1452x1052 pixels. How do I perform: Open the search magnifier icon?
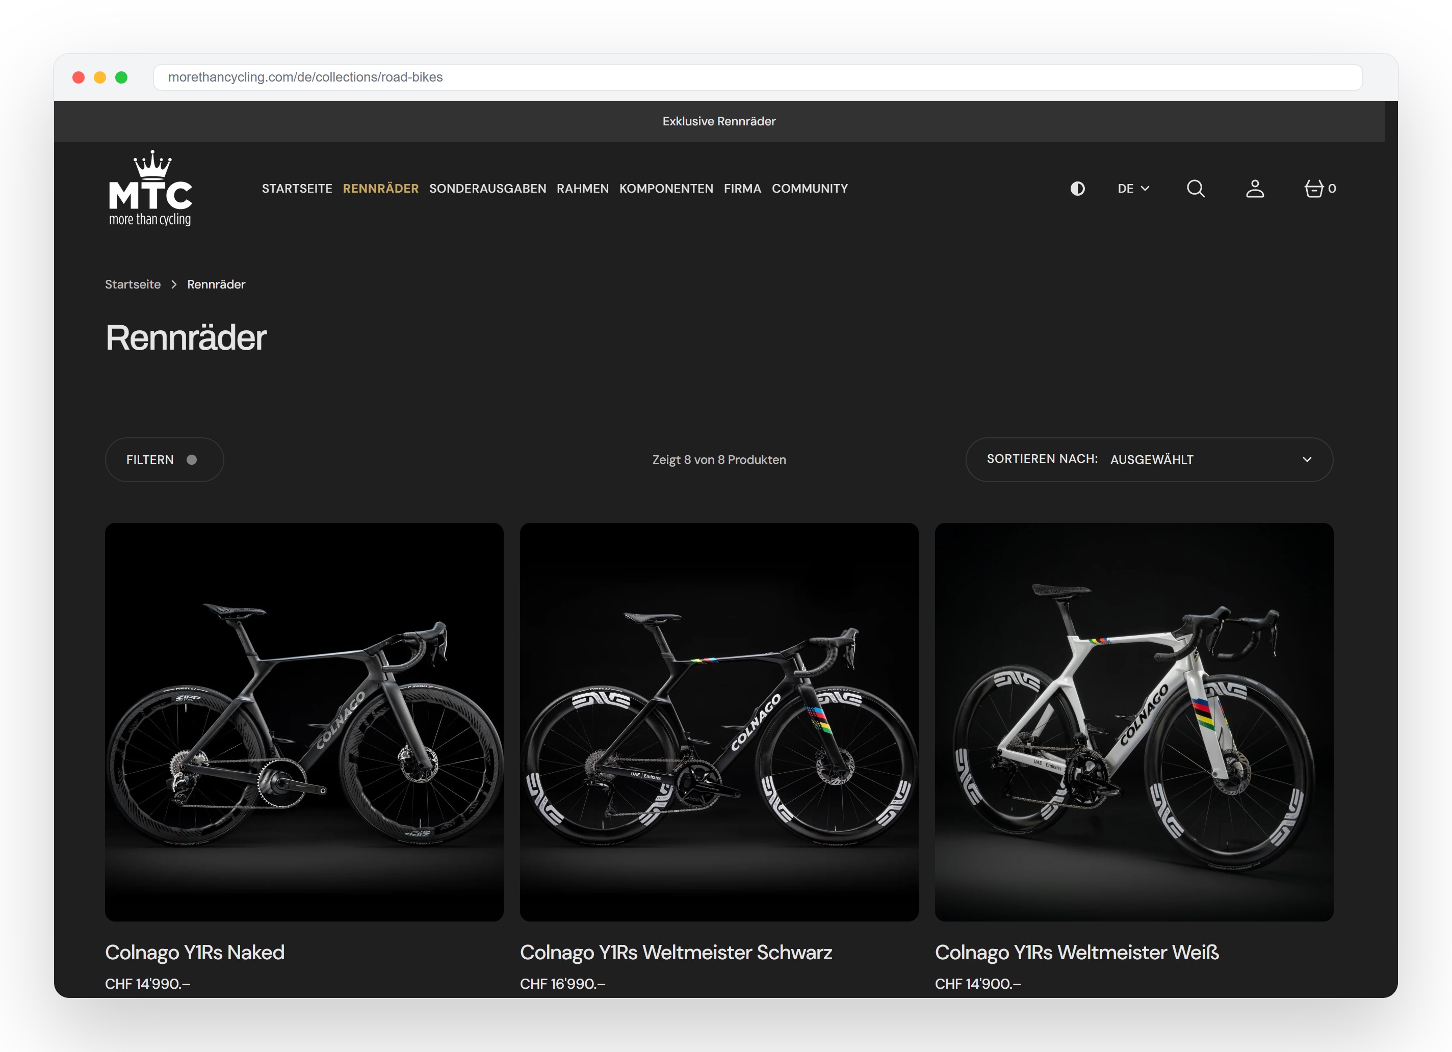pyautogui.click(x=1195, y=189)
